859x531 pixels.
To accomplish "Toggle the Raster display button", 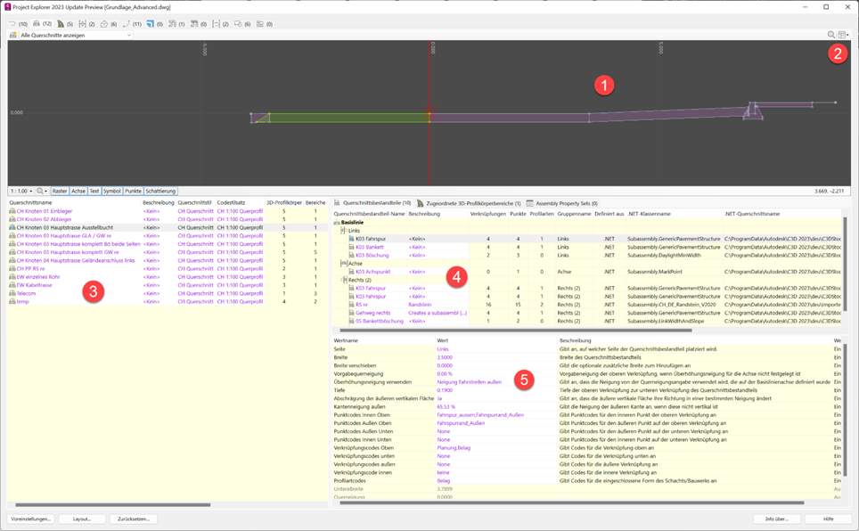I will (x=59, y=191).
